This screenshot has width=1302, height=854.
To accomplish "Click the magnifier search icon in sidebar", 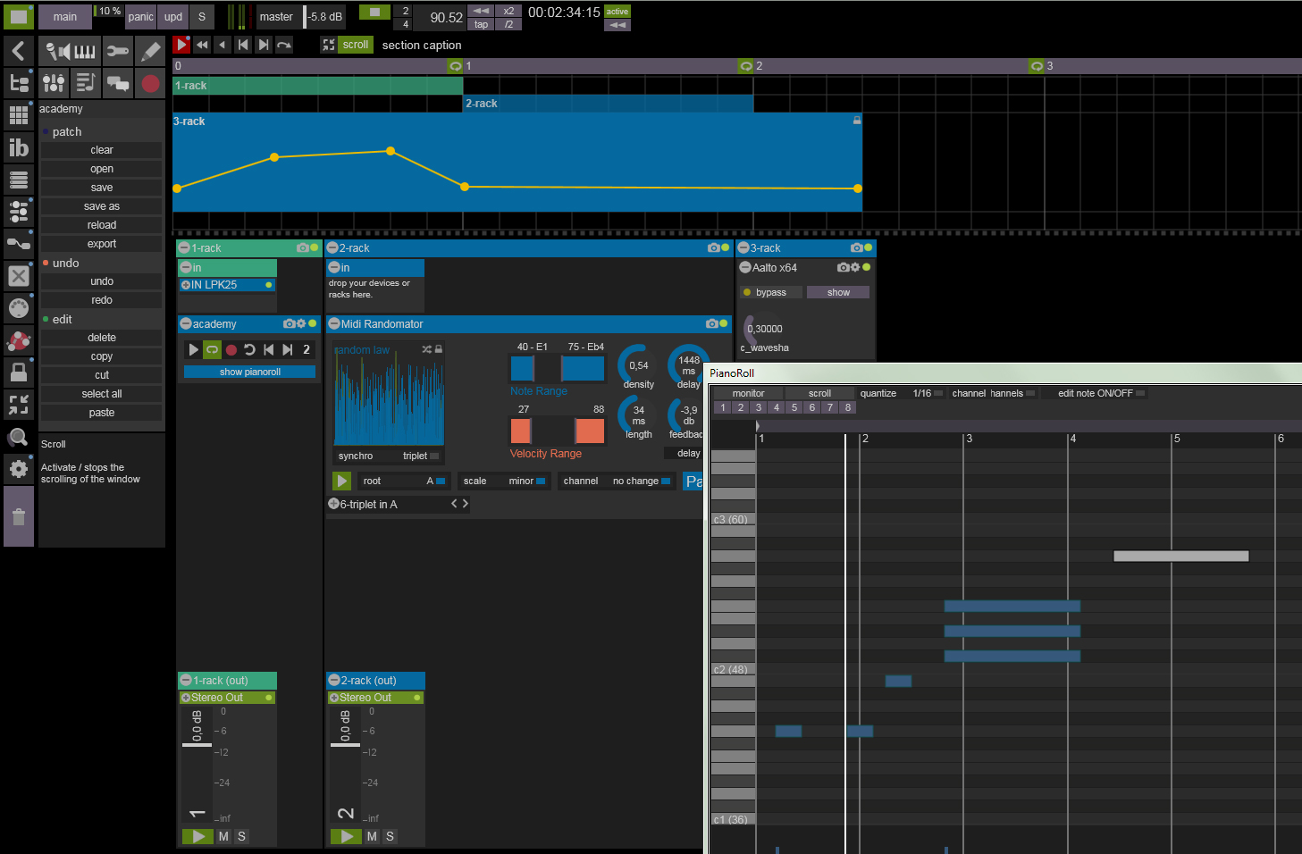I will click(18, 437).
